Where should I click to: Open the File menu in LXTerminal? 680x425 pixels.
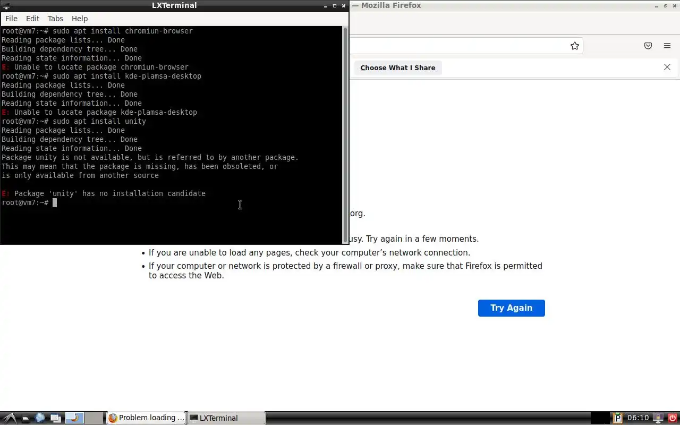11,19
